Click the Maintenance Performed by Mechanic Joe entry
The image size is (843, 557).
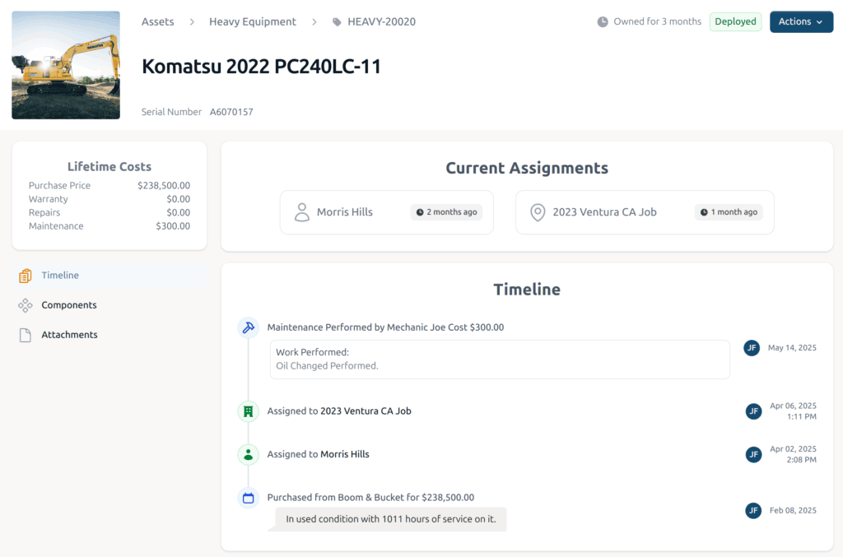pyautogui.click(x=385, y=327)
